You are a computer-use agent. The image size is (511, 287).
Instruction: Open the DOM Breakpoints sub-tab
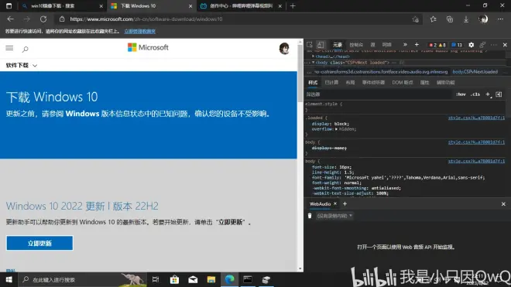[x=403, y=83]
